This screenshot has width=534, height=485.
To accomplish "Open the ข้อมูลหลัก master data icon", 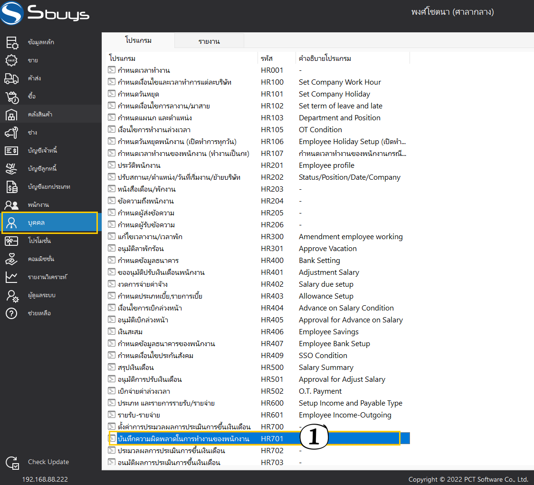I will [x=12, y=43].
